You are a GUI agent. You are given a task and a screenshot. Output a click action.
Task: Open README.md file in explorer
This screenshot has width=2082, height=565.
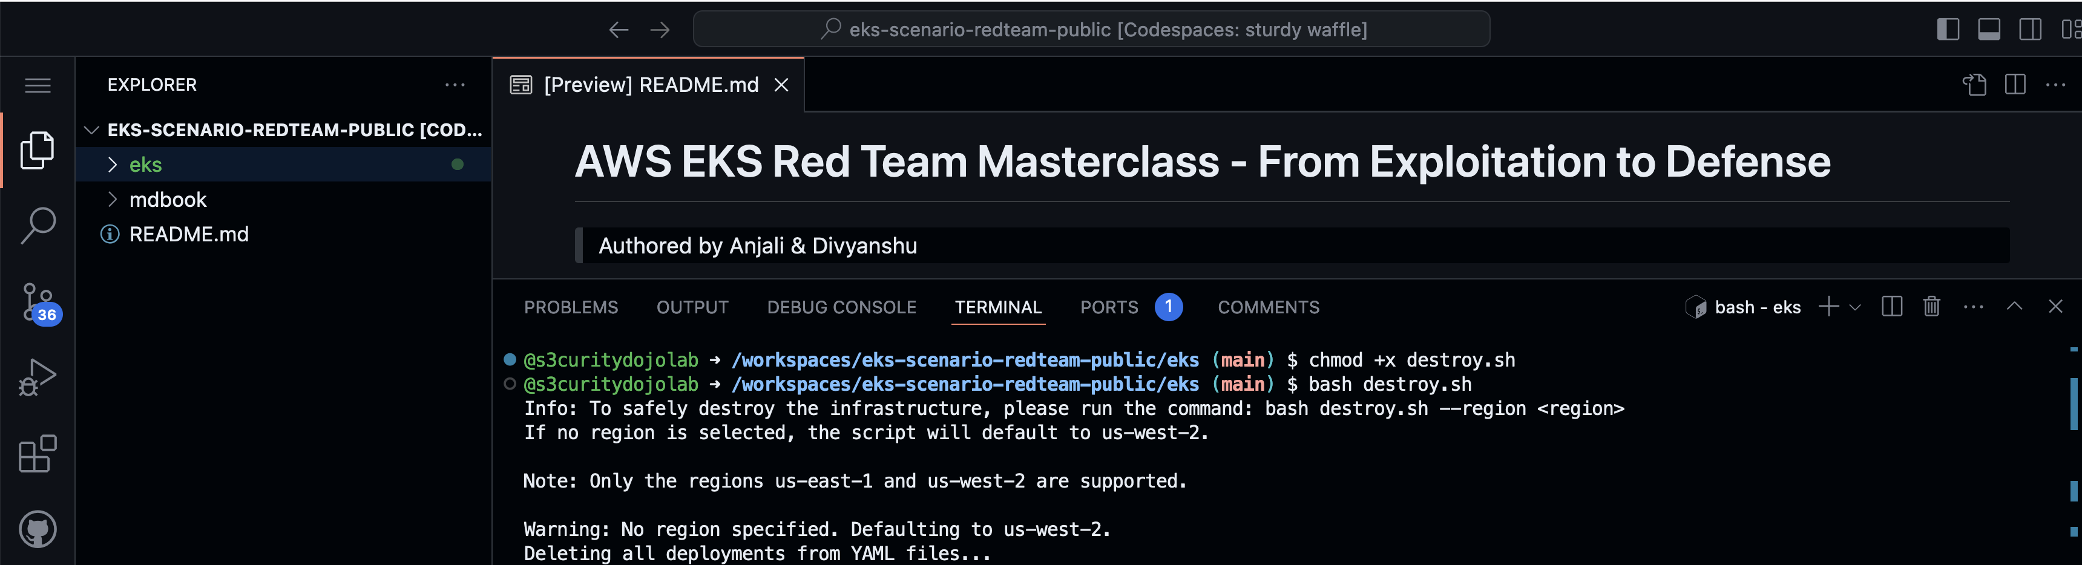click(188, 234)
